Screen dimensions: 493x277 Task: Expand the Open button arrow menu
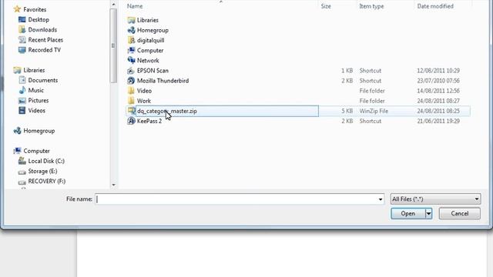428,214
